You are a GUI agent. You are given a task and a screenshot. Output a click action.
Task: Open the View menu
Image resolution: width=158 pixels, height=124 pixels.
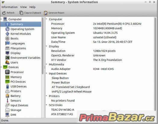[23, 7]
